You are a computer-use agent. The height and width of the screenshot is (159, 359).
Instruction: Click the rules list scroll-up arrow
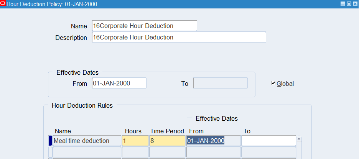coord(299,139)
